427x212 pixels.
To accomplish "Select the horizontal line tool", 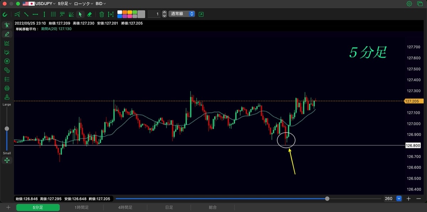I will point(35,14).
